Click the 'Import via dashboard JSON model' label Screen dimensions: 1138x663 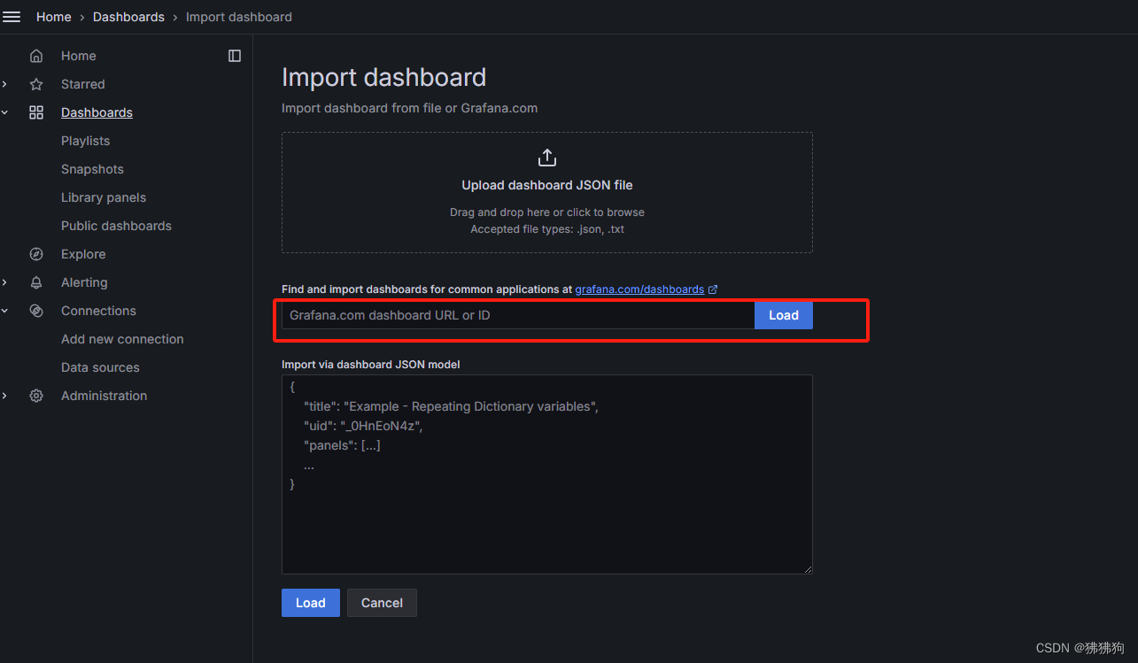[371, 364]
